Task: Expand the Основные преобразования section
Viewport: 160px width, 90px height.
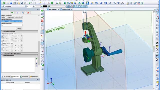Action: coord(2,53)
